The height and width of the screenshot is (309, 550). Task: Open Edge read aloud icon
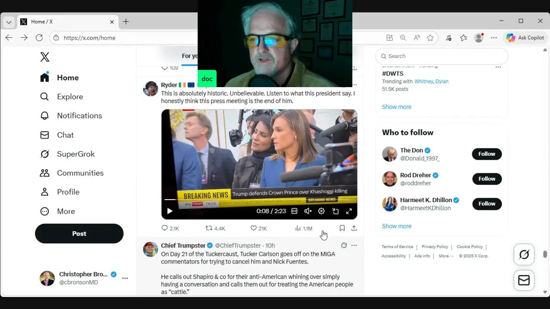[417, 38]
